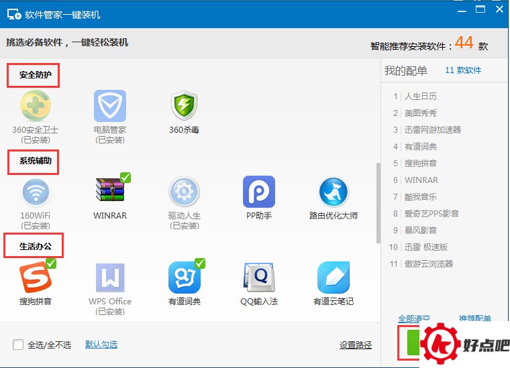Click the software list vertical scrollbar
Image resolution: width=510 pixels, height=368 pixels.
pos(378,202)
